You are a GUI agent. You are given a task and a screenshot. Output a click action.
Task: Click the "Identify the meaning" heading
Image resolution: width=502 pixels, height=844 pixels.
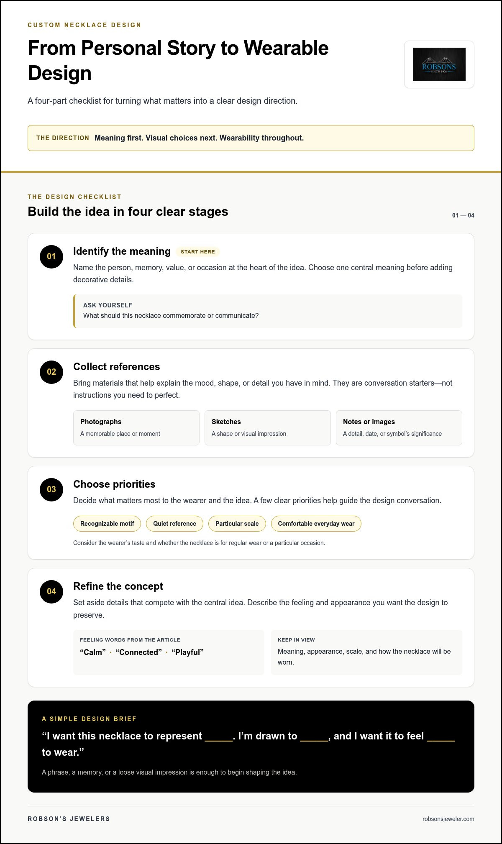click(122, 251)
